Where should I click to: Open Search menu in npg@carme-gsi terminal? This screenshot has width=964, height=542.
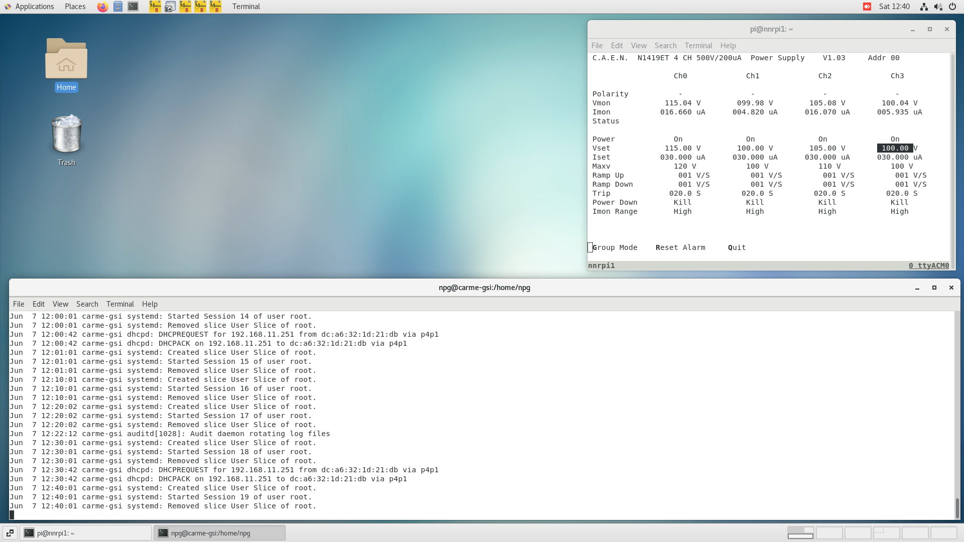coord(87,304)
